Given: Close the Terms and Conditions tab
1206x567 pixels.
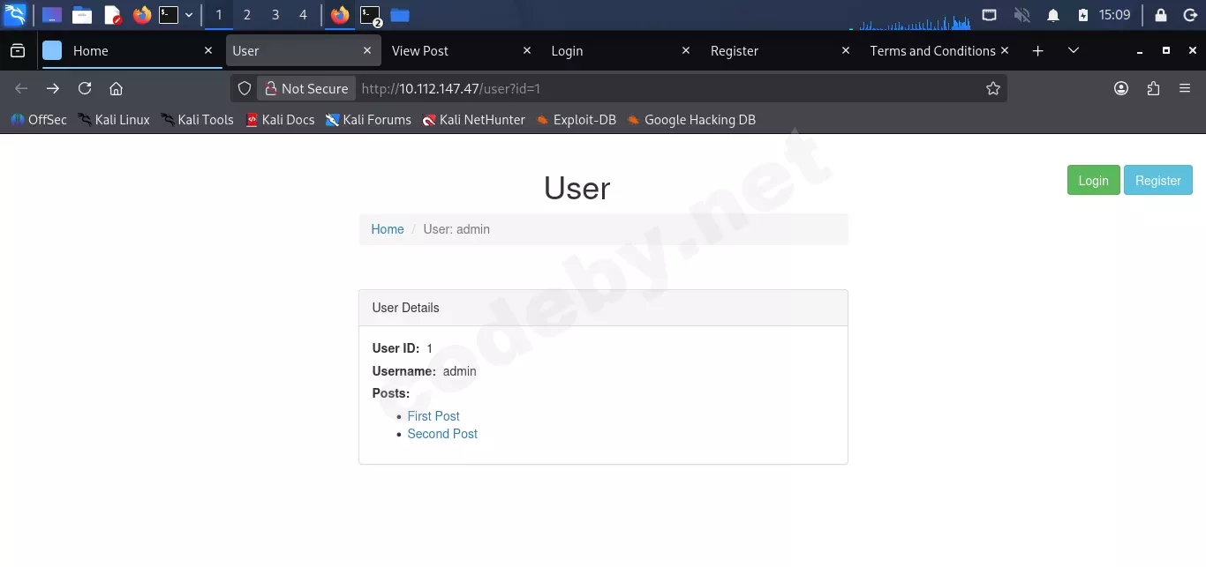Looking at the screenshot, I should coord(1005,51).
